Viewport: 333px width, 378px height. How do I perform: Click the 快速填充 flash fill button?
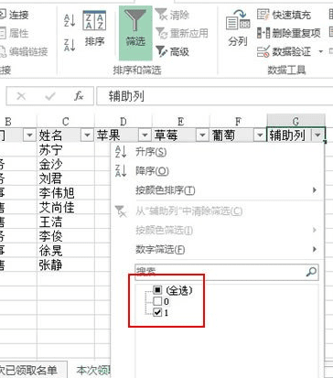click(x=284, y=15)
